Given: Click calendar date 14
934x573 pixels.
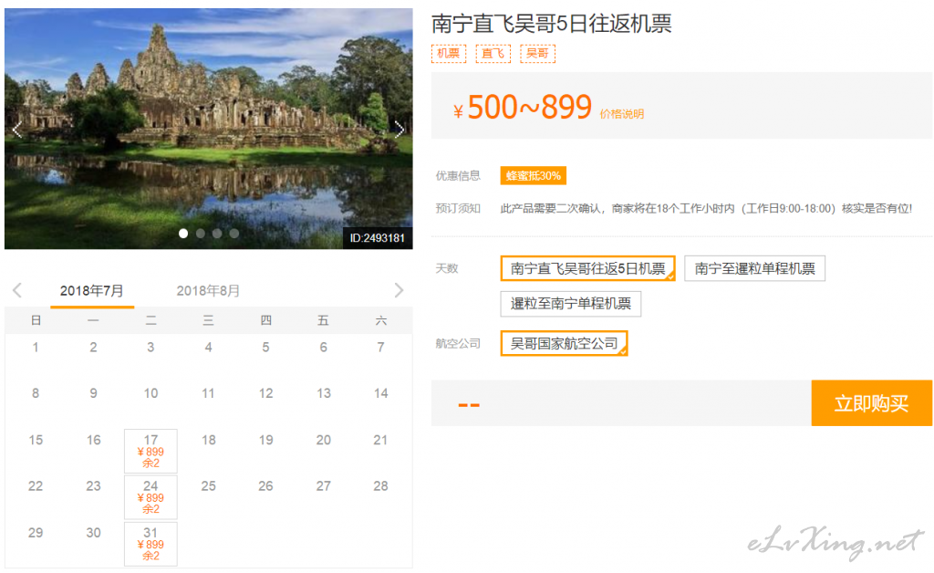Looking at the screenshot, I should click(380, 393).
